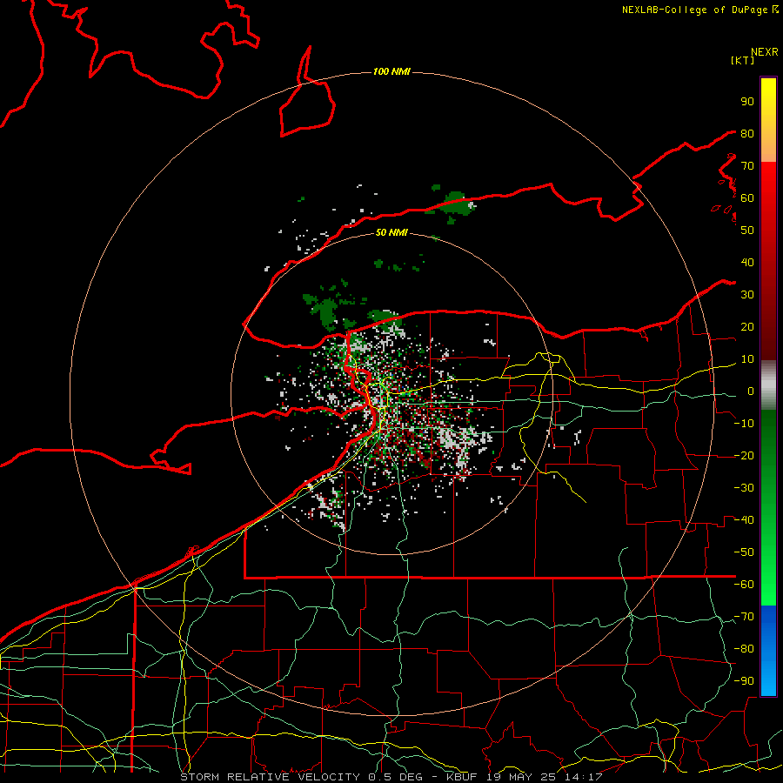
Task: Click the -60 scale value
Action: click(744, 585)
